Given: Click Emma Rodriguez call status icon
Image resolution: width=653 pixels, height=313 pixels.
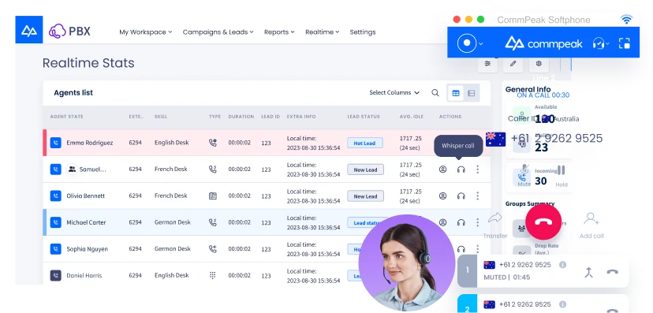Looking at the screenshot, I should coord(56,143).
